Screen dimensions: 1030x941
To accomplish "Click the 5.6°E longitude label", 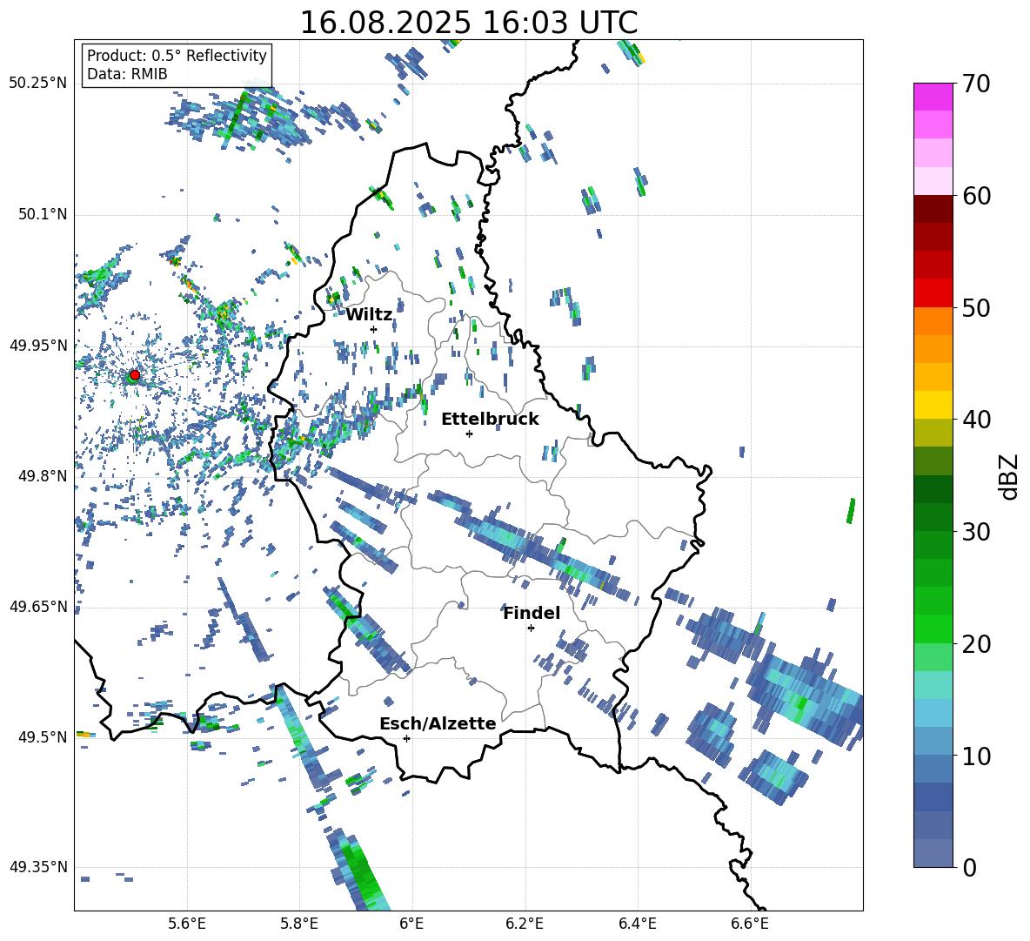I will pos(187,924).
